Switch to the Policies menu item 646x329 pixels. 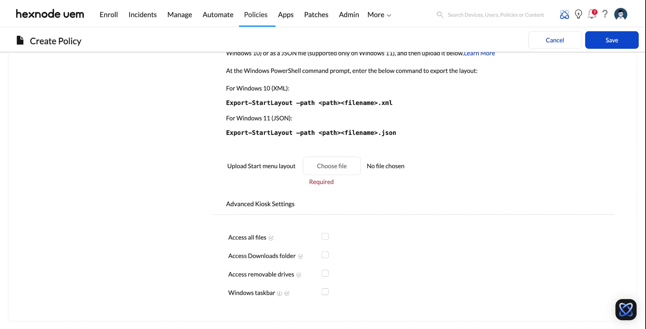(256, 14)
